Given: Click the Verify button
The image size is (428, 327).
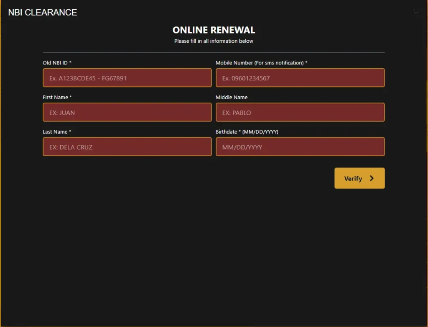Looking at the screenshot, I should click(x=359, y=178).
